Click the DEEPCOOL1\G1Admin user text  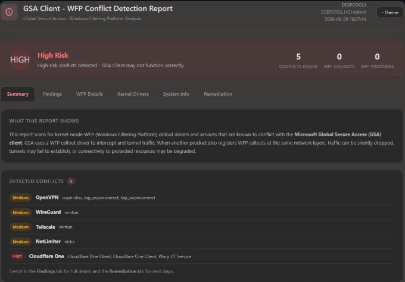tap(344, 12)
